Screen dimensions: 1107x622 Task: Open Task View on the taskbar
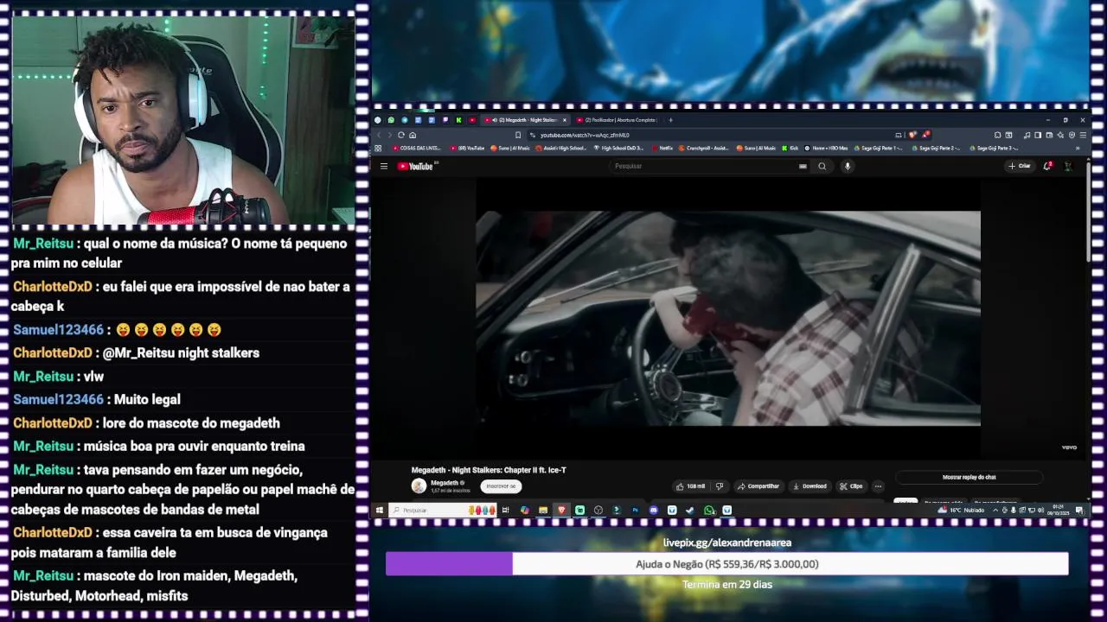(505, 510)
